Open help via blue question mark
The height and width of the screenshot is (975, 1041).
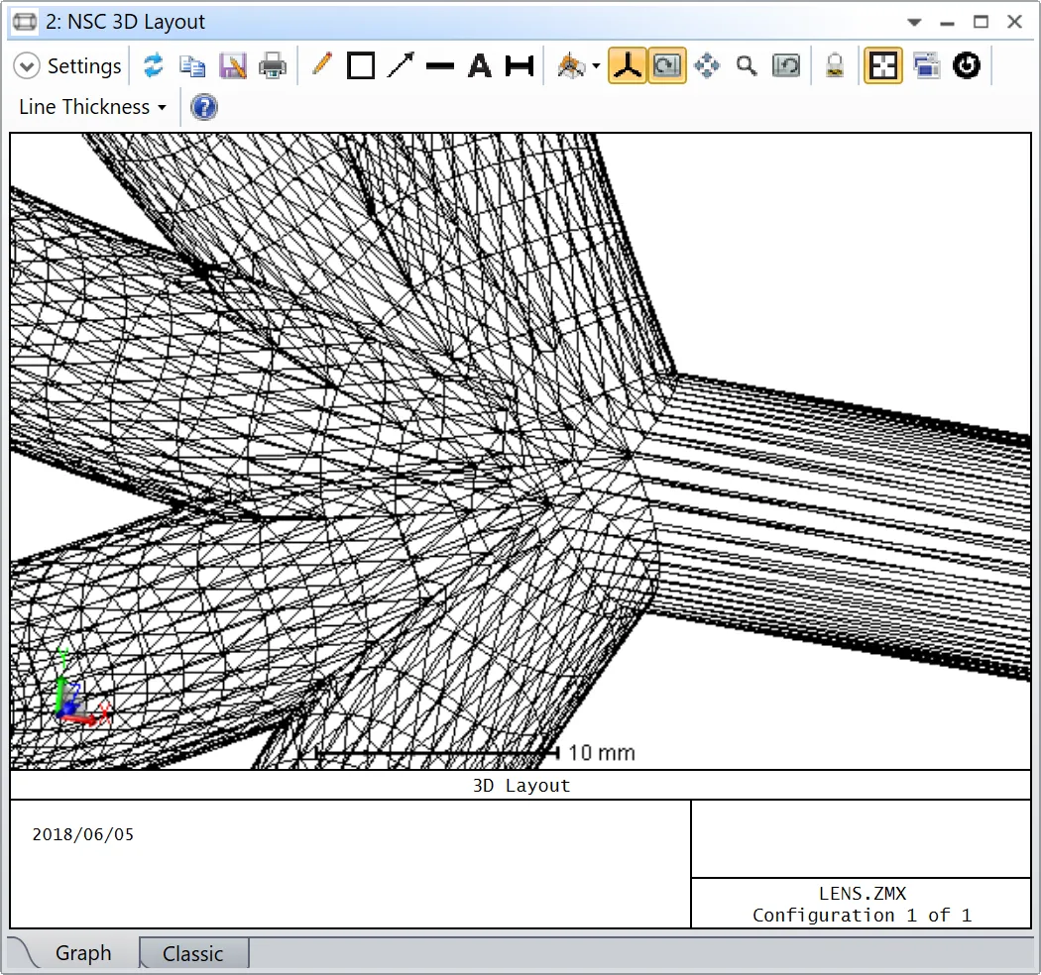pyautogui.click(x=204, y=107)
